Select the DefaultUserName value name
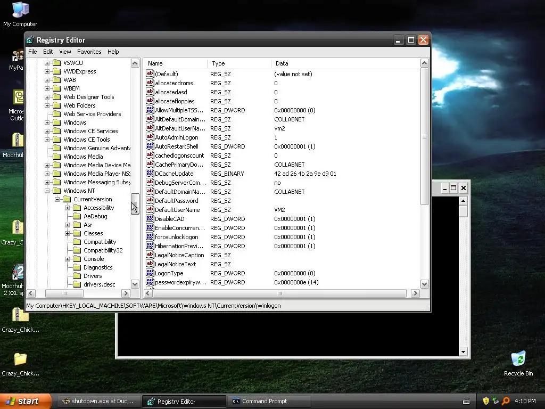545x409 pixels. (x=177, y=210)
